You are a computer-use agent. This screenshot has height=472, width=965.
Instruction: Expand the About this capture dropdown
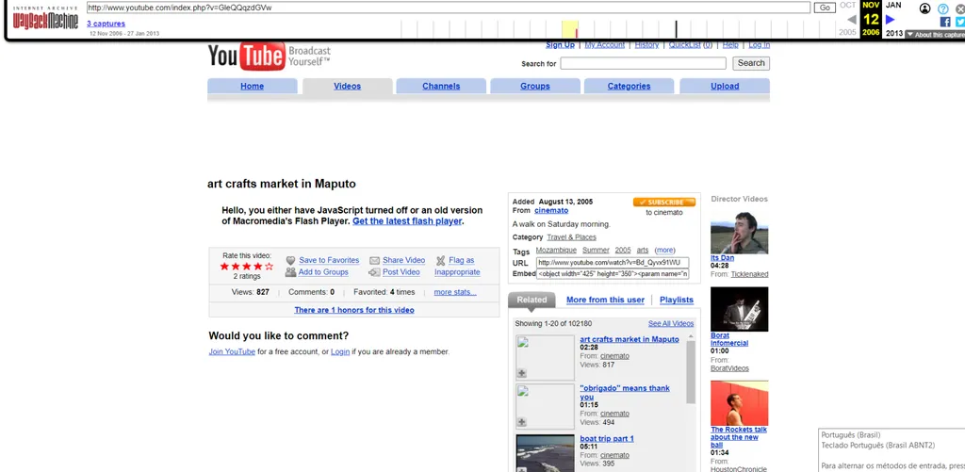click(x=934, y=35)
